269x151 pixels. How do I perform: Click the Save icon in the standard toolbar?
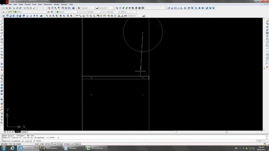click(x=10, y=8)
